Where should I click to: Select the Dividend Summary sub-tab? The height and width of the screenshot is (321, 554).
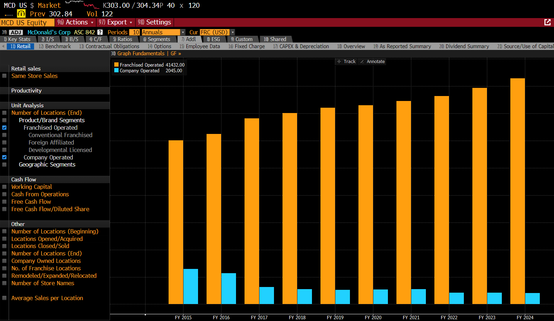[464, 46]
